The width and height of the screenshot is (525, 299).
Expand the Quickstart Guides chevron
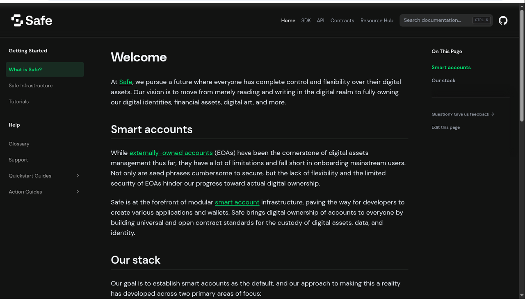[x=78, y=176]
